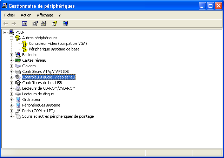Viewport: 224px width, 158px height.
Task: Select the Claviers label
Action: point(29,66)
